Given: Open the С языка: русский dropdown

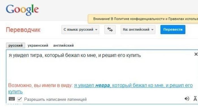Looking at the screenshot, I should [x=80, y=30].
